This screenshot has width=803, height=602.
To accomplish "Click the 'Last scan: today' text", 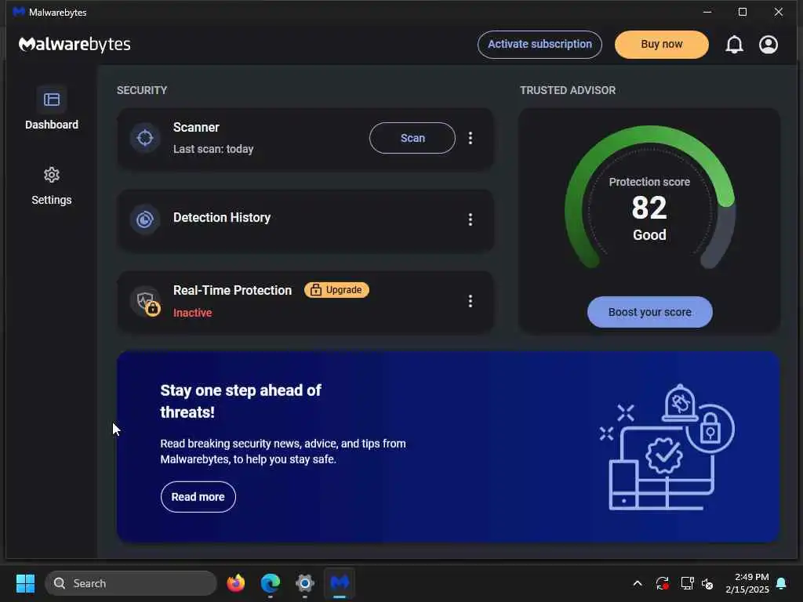I will (213, 149).
